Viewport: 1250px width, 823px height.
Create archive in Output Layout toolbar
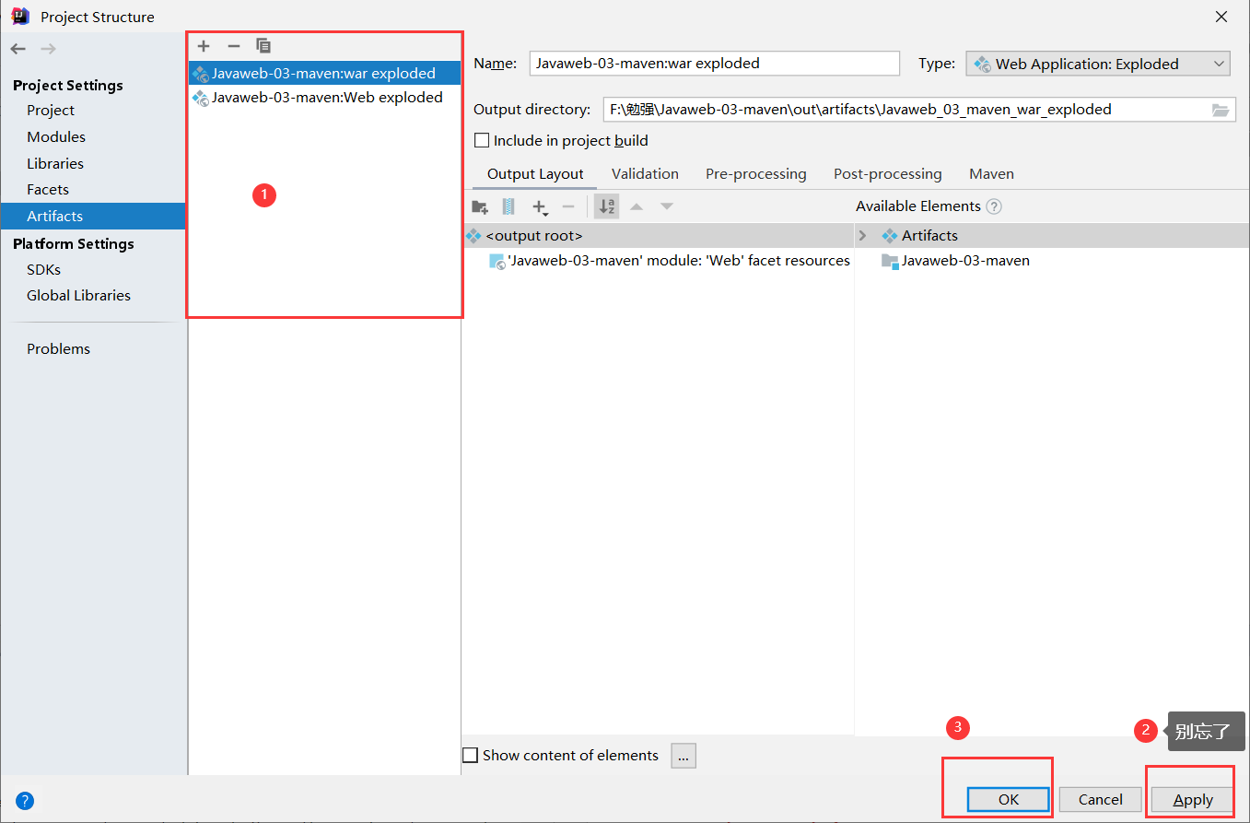pyautogui.click(x=508, y=206)
